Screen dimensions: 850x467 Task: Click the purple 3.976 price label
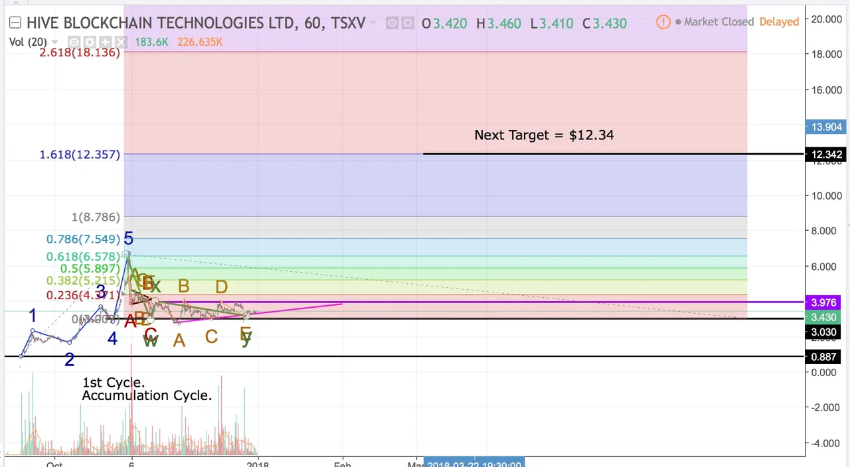(824, 302)
